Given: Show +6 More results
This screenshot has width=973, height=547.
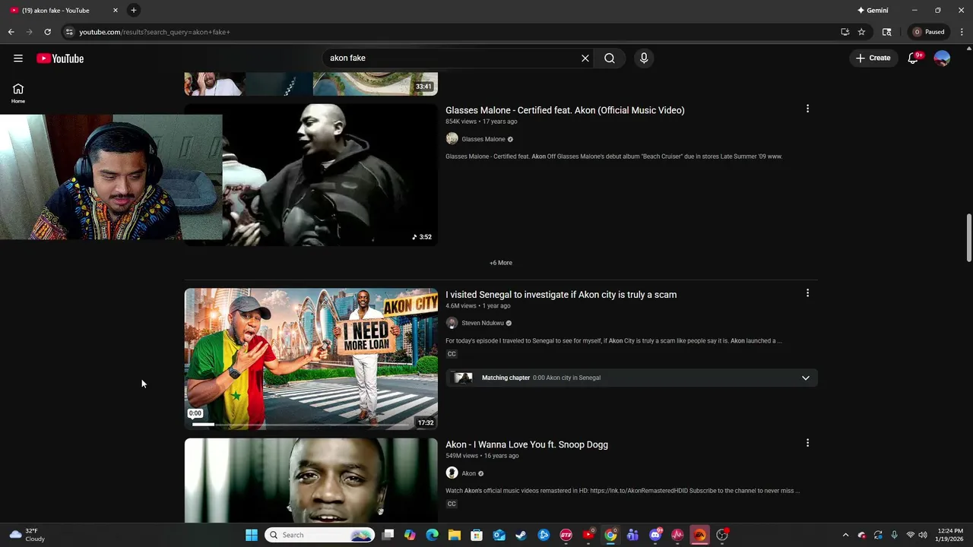Looking at the screenshot, I should pos(501,263).
